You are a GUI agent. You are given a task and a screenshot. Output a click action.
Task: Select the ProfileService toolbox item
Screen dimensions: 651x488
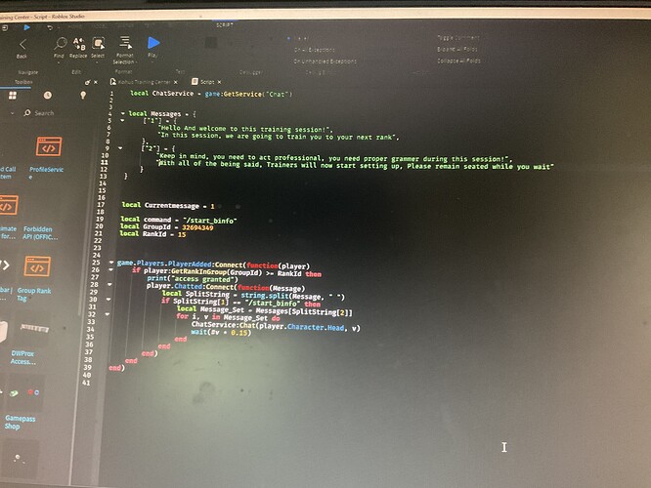(47, 157)
